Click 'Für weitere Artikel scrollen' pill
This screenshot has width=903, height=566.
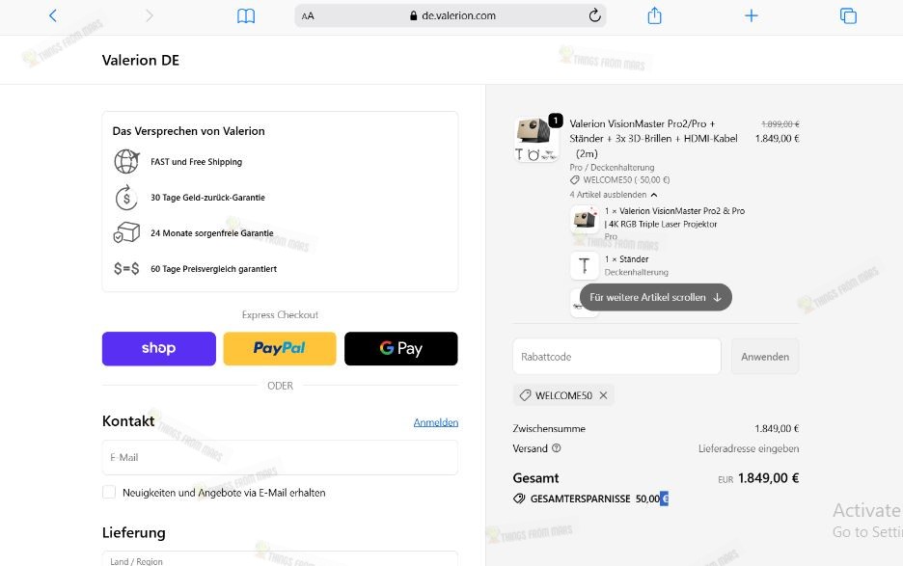tap(655, 298)
